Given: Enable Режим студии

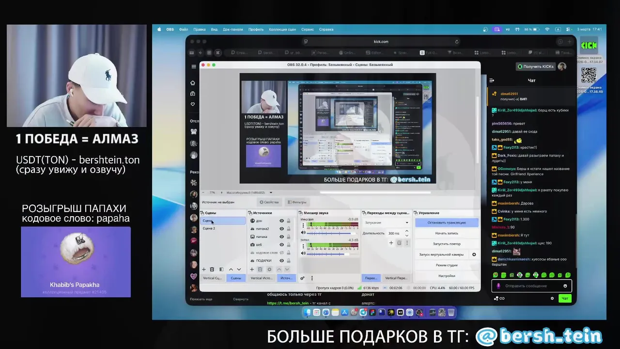Looking at the screenshot, I should tap(447, 265).
